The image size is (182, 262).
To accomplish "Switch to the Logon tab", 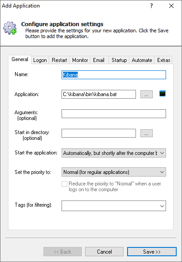I will tap(40, 60).
